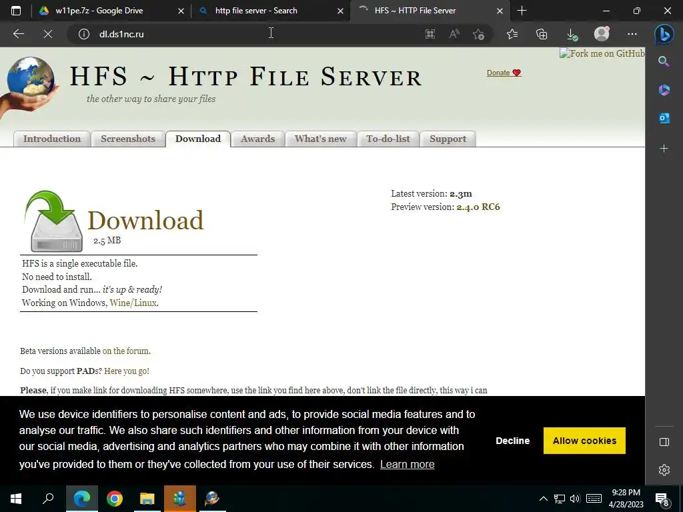Open the Awards tab
This screenshot has width=683, height=512.
tap(258, 139)
